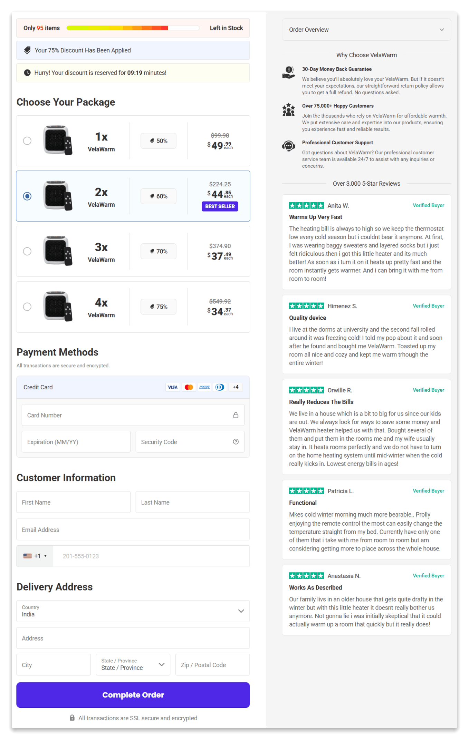Viewport: 469px width, 740px height.
Task: Click the $44.85 each price
Action: coord(220,194)
